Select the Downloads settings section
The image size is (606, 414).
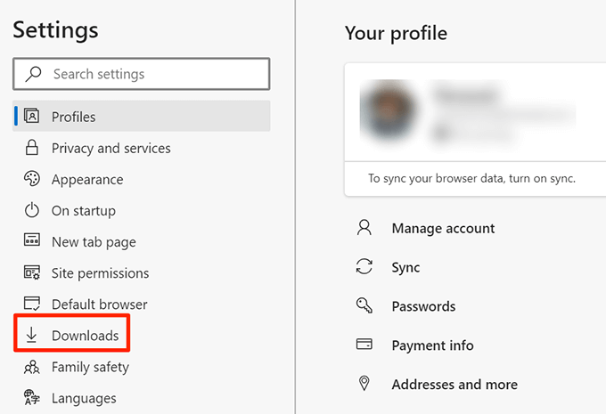pyautogui.click(x=85, y=336)
